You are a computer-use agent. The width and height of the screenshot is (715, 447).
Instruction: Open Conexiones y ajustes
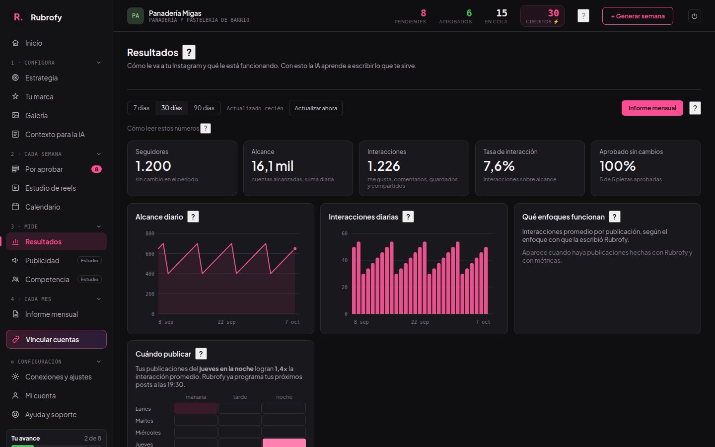point(56,377)
